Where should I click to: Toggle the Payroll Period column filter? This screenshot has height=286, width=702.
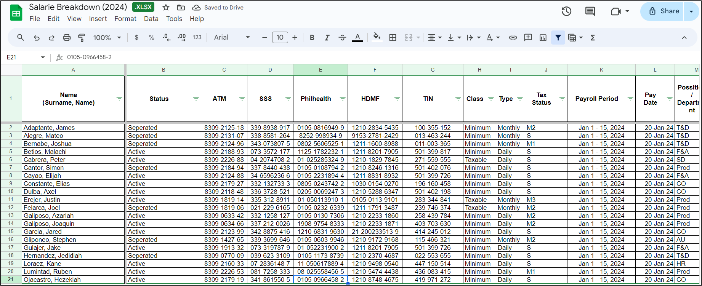pos(630,99)
